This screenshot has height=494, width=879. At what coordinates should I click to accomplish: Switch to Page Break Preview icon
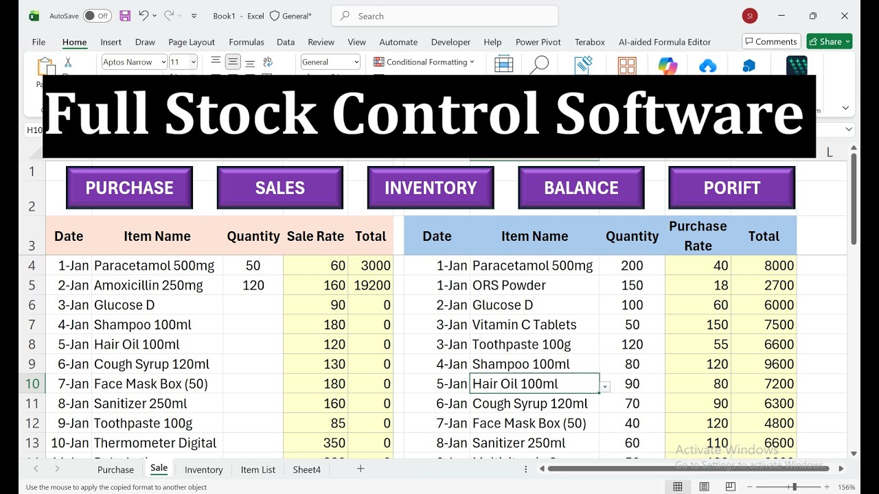point(730,487)
